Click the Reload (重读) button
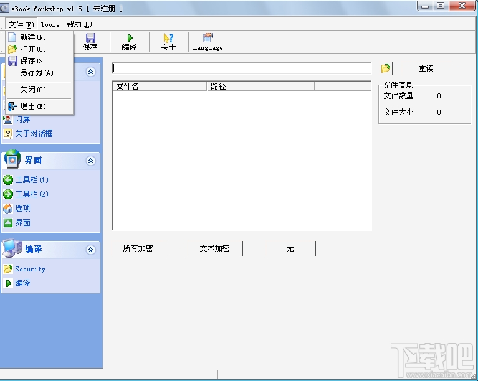Viewport: 478px width, 381px height. [426, 68]
